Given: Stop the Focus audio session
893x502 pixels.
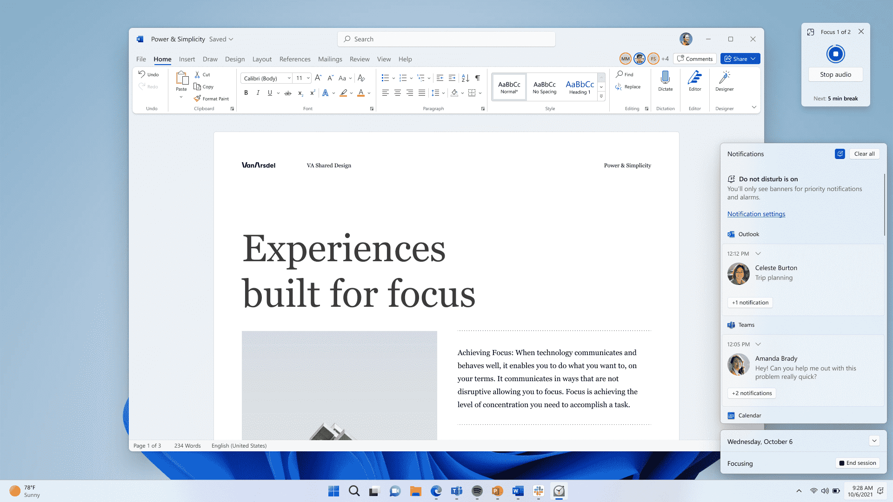Looking at the screenshot, I should (835, 74).
